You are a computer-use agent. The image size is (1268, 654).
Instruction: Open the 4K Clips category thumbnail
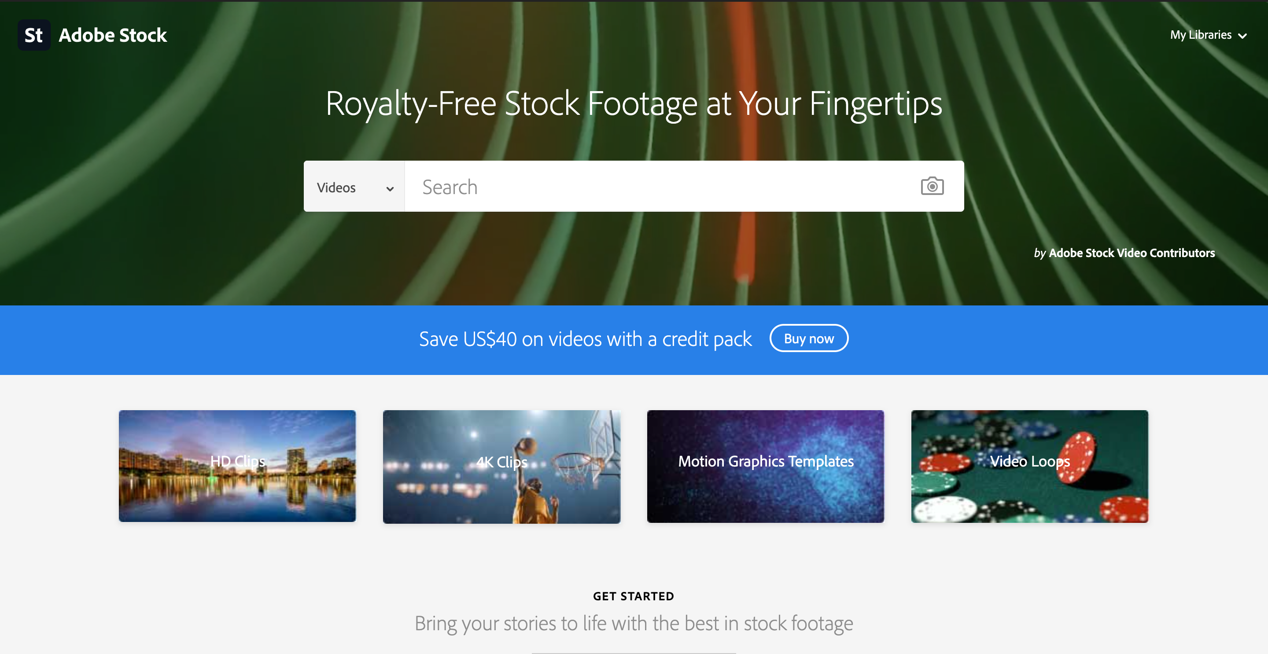click(x=501, y=467)
